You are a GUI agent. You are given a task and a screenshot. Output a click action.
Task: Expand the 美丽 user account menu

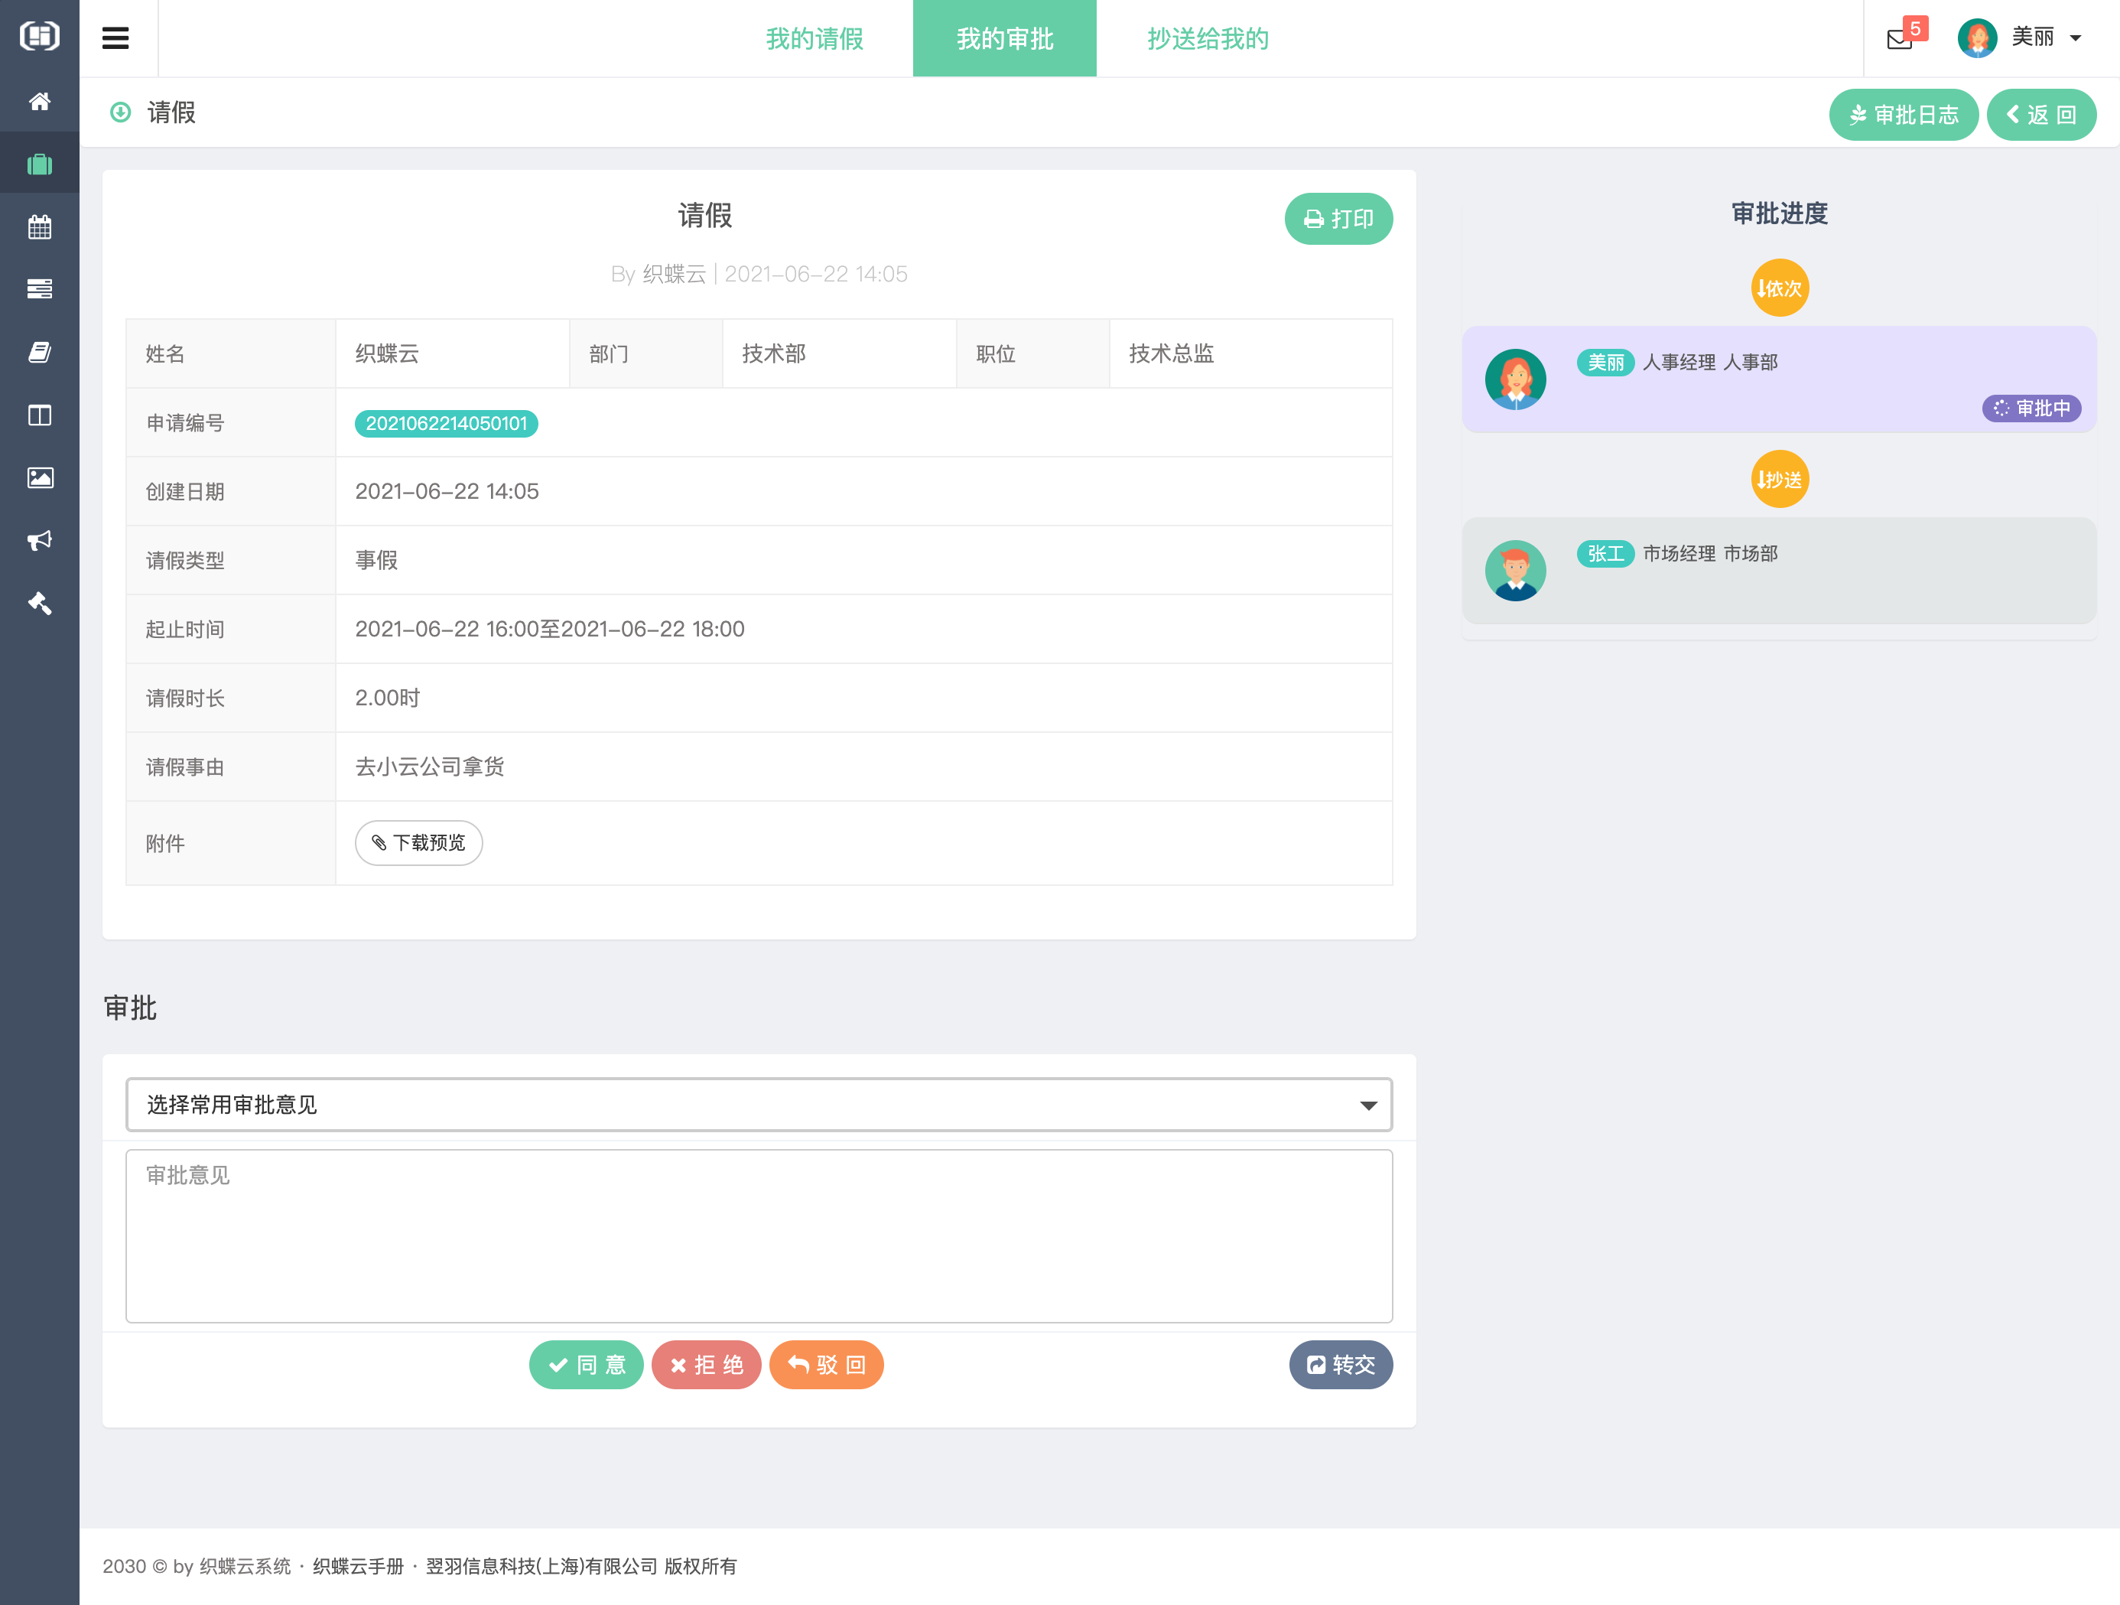point(2021,38)
